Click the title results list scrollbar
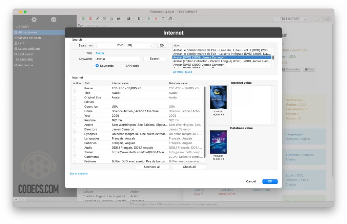Image resolution: width=347 pixels, height=224 pixels. coord(273,58)
